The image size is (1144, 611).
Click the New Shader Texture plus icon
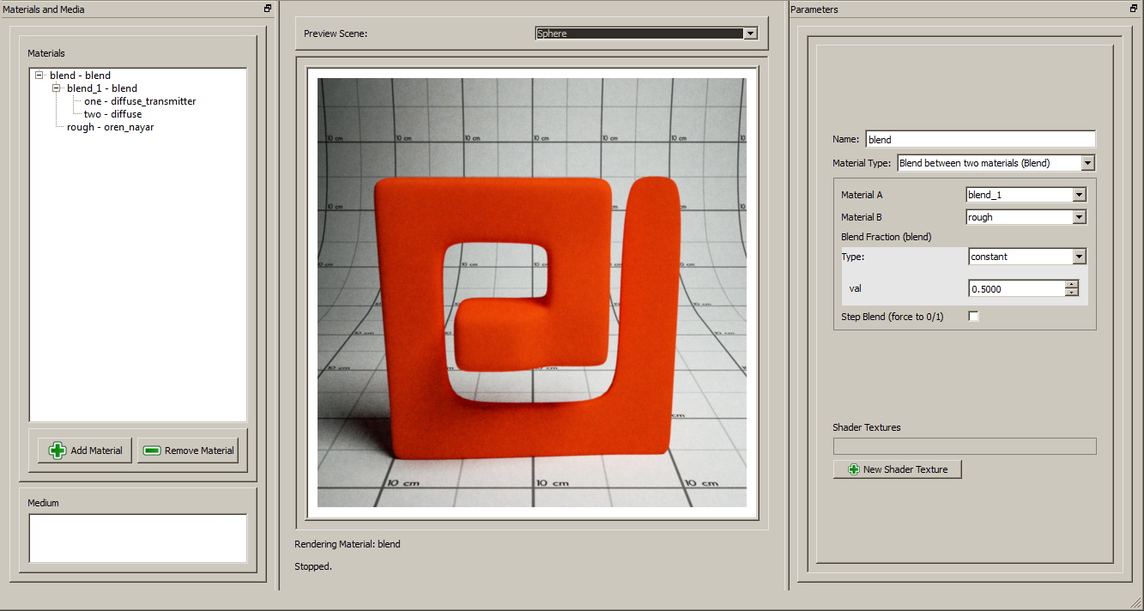click(853, 469)
